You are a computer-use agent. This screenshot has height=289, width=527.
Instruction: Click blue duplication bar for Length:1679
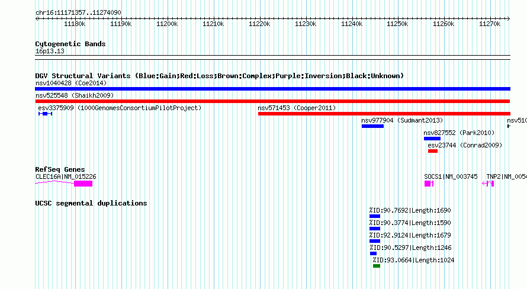(375, 241)
